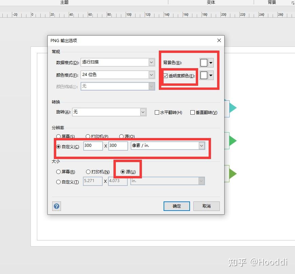Select 源(U) size radio button
Screen dimensions: 295x274
pyautogui.click(x=123, y=172)
